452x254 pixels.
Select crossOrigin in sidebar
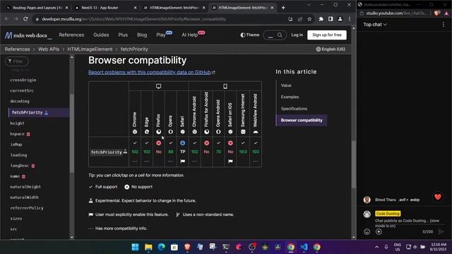(x=23, y=80)
